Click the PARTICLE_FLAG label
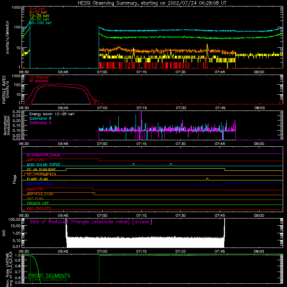 40,194
